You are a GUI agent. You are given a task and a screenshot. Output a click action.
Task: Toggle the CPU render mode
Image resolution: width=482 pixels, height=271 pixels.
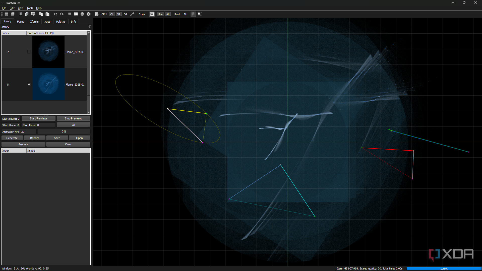[x=104, y=14]
